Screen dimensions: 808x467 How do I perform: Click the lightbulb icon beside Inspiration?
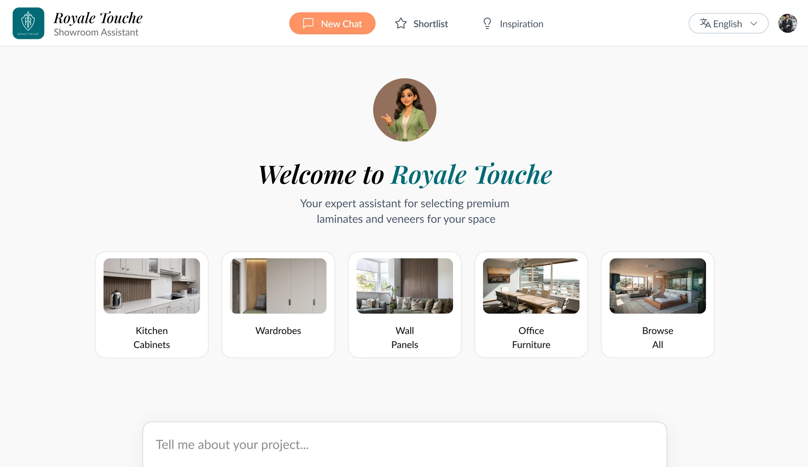point(487,23)
